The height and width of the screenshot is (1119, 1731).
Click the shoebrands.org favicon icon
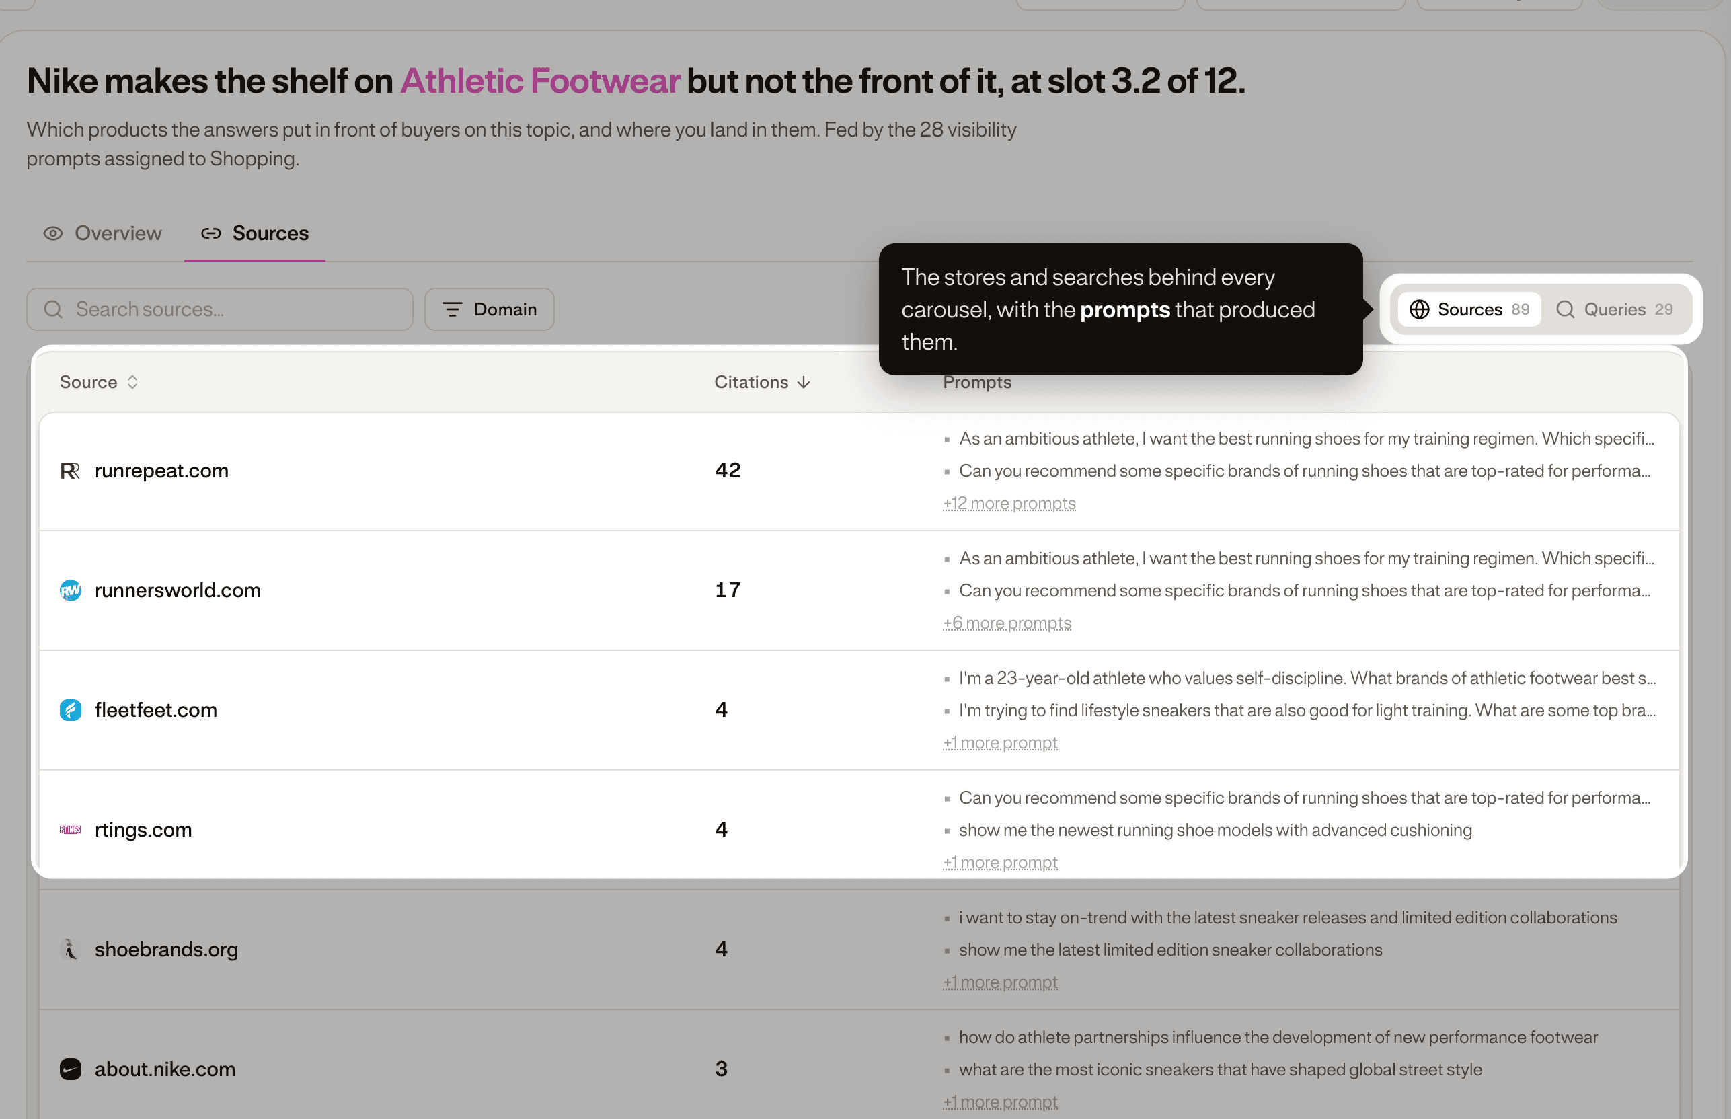[x=70, y=950]
